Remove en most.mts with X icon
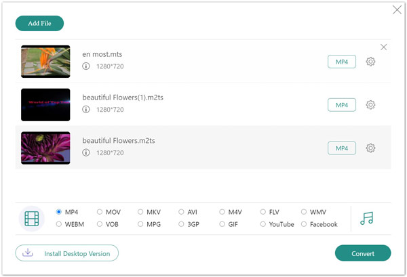The width and height of the screenshot is (407, 277). [x=384, y=47]
